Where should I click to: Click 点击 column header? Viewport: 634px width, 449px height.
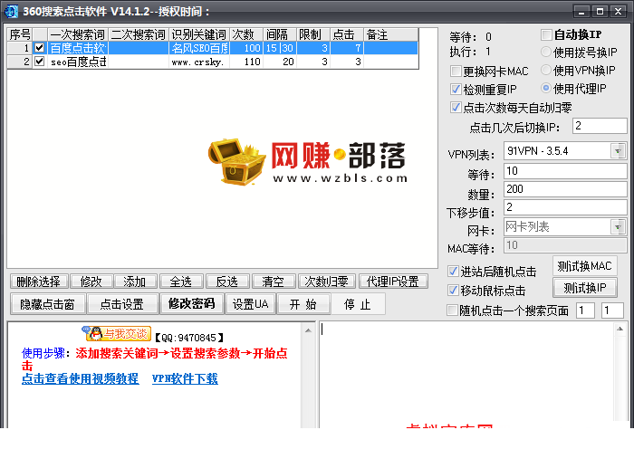347,34
